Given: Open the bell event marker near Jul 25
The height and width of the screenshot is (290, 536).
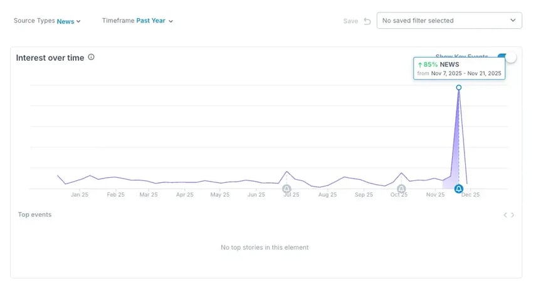Looking at the screenshot, I should click(x=286, y=189).
